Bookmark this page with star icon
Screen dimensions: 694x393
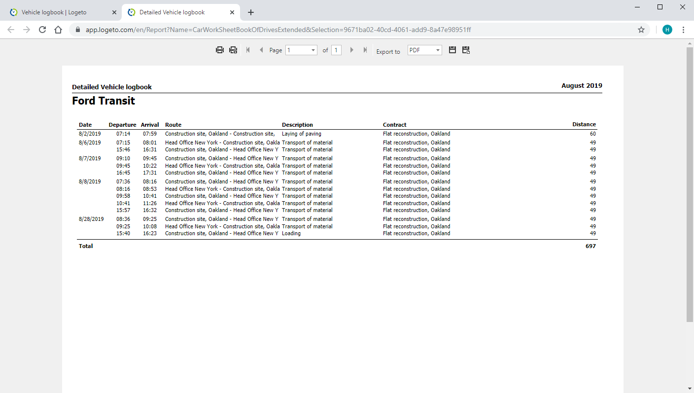coord(641,30)
